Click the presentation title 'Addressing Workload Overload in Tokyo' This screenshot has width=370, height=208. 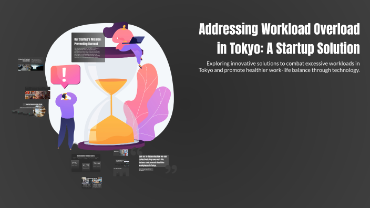coord(280,38)
